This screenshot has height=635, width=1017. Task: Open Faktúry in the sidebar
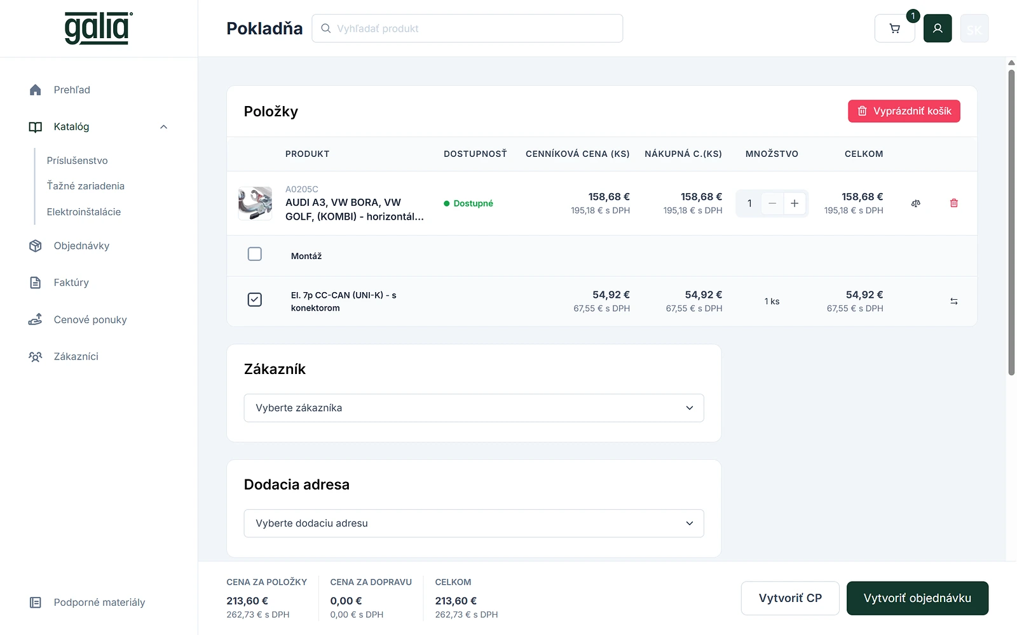[x=71, y=283]
